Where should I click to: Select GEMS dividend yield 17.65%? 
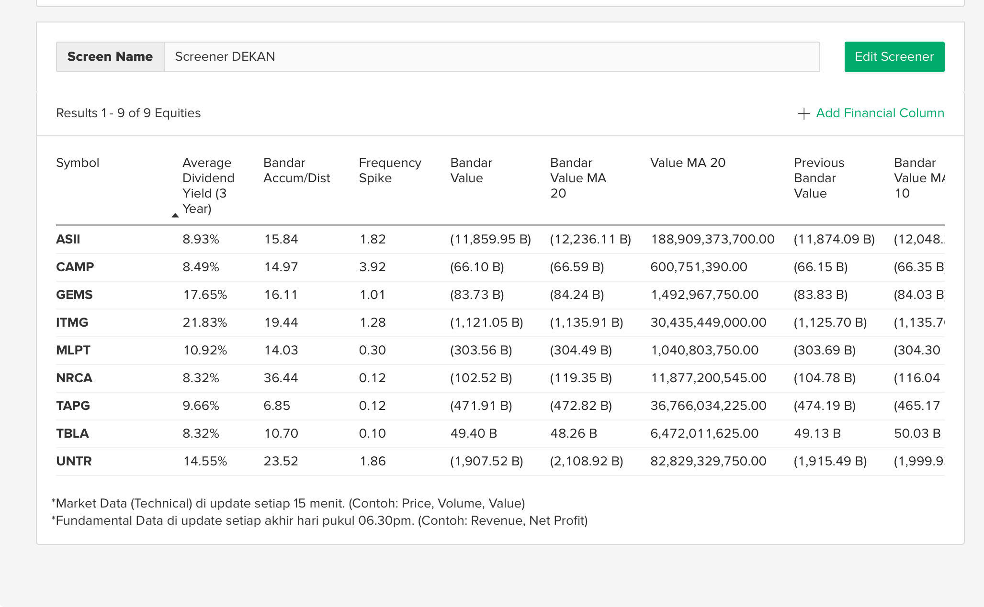(205, 295)
